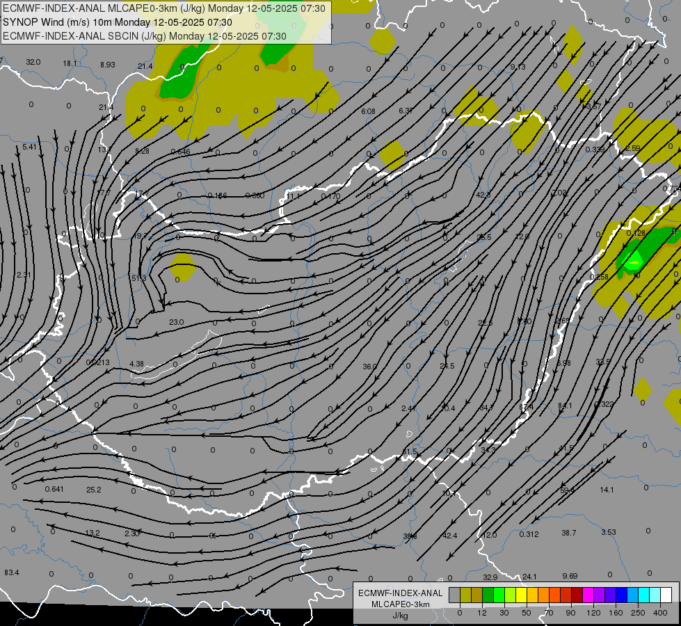Screen dimensions: 681x626
Task: Select the map value 0.312
Action: tap(529, 534)
